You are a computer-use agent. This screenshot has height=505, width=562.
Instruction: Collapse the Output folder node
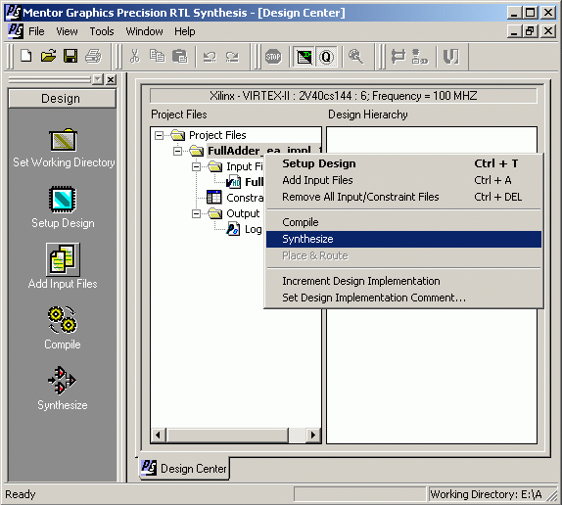(196, 213)
